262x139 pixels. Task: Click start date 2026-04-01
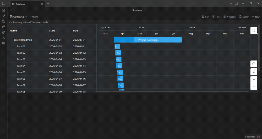(x=55, y=40)
